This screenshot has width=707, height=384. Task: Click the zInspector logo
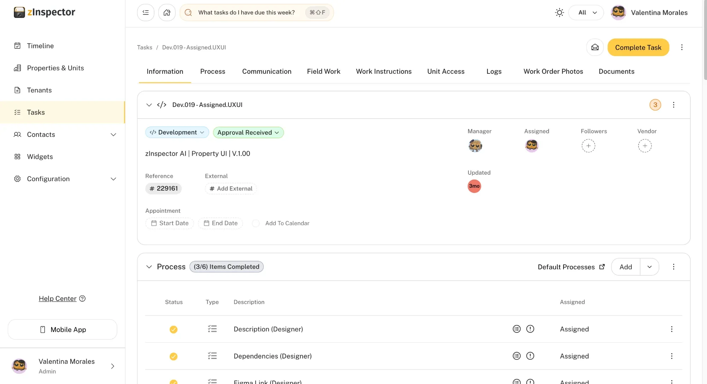[x=44, y=12]
